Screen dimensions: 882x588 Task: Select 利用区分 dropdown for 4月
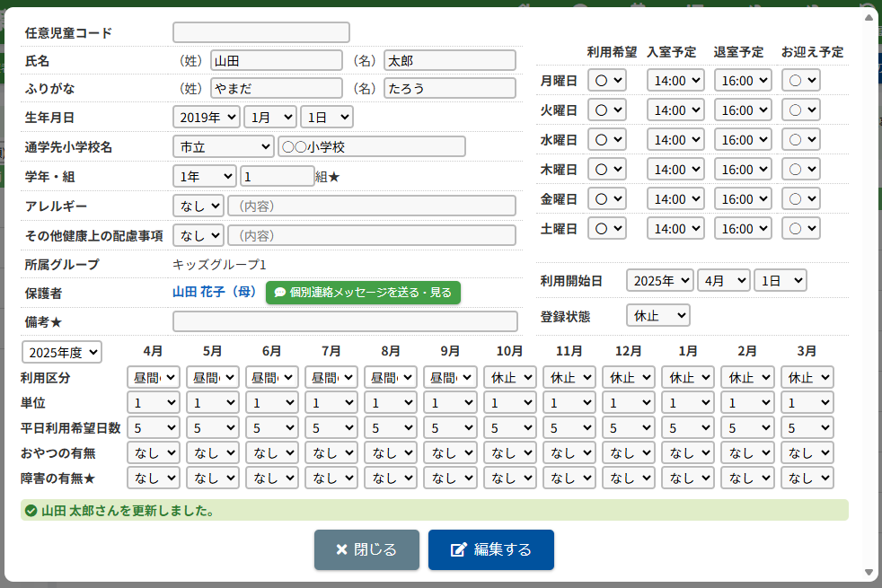154,378
